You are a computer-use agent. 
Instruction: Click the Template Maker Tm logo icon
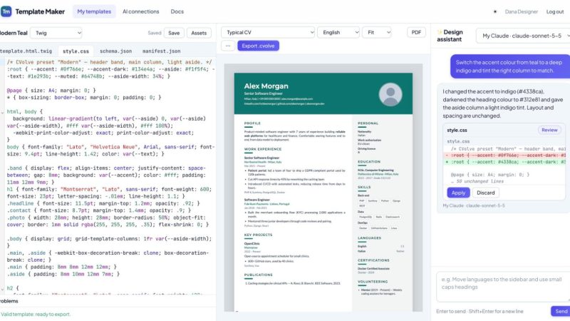click(6, 11)
